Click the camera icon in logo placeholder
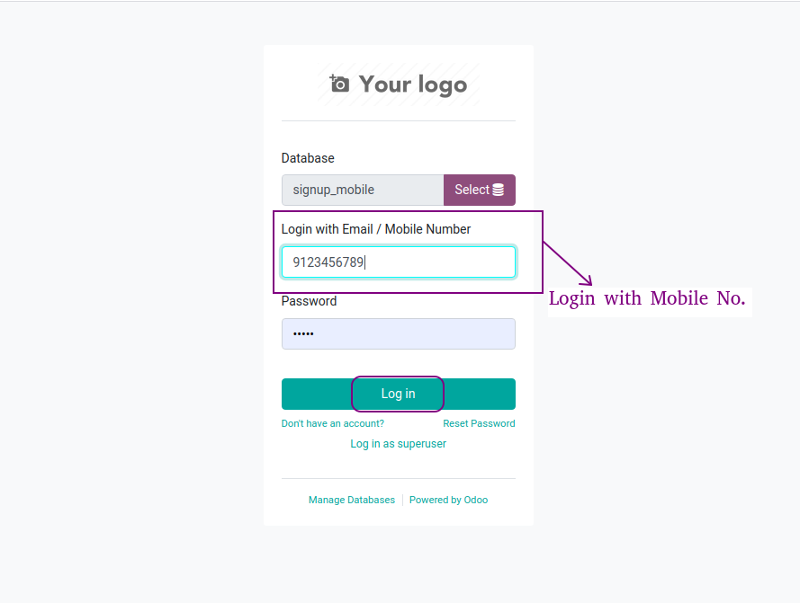Screen dimensions: 800x603 (339, 83)
